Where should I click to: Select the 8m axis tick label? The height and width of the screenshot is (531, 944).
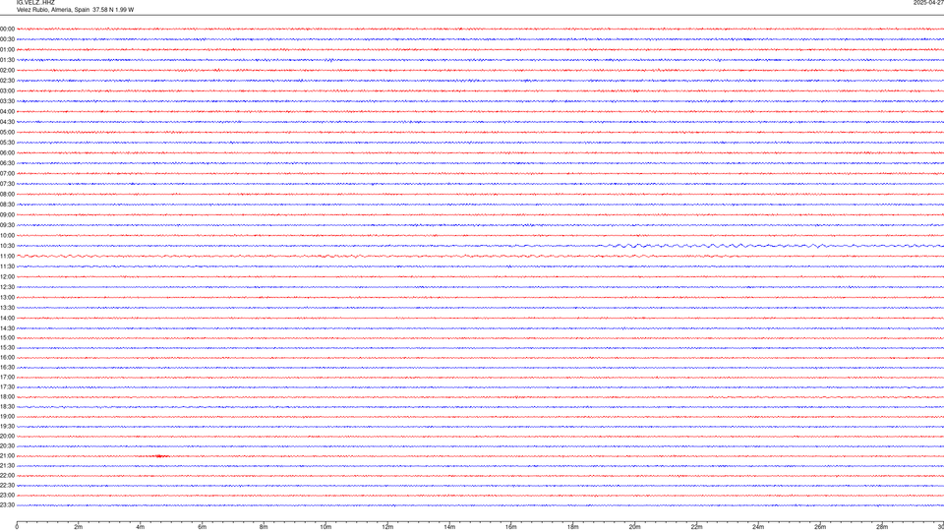264,527
